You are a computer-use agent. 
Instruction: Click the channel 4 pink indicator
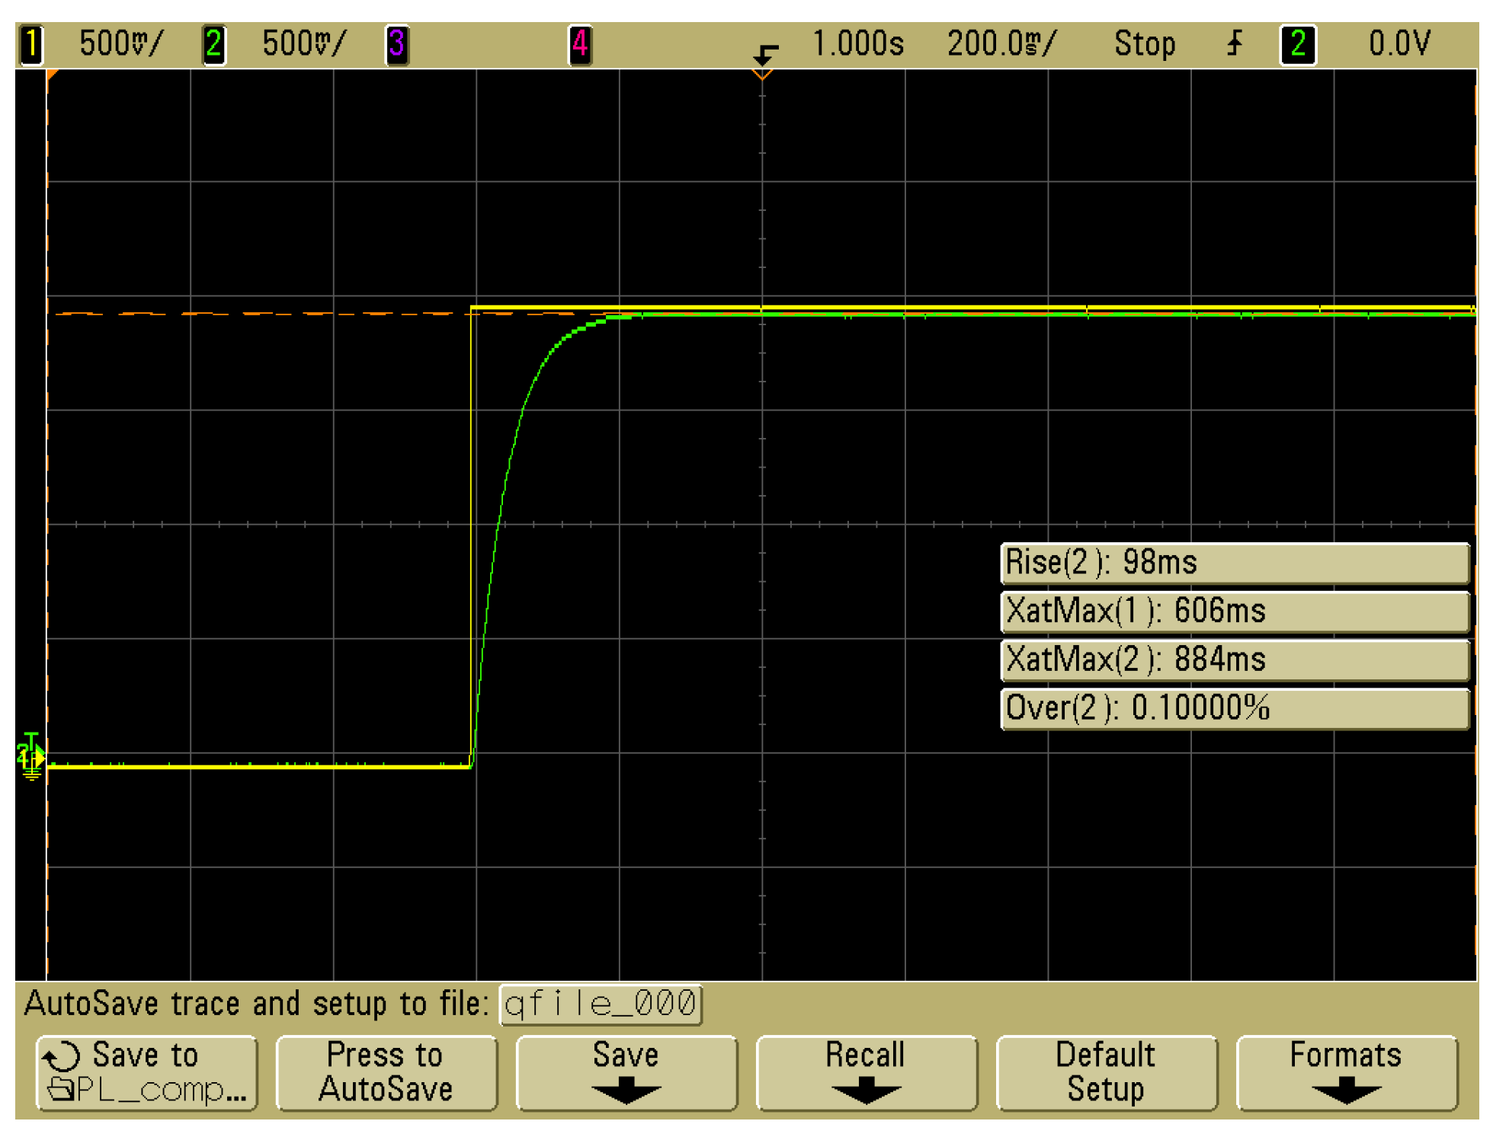coord(580,45)
